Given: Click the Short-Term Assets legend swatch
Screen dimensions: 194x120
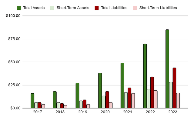Looking at the screenshot, I should click(52, 8).
